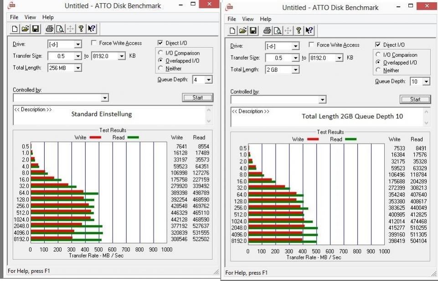Open Help menu in left window

coord(48,17)
